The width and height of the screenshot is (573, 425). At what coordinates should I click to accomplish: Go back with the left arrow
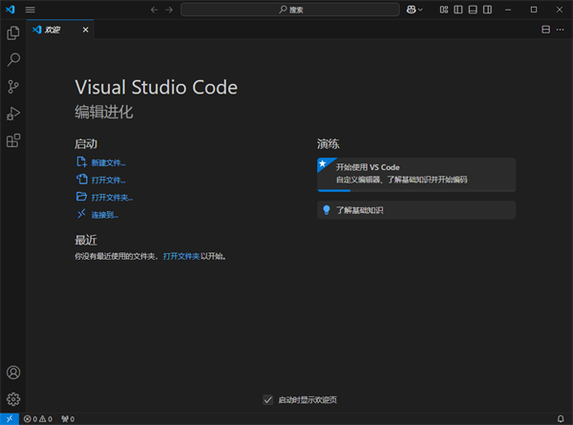154,10
